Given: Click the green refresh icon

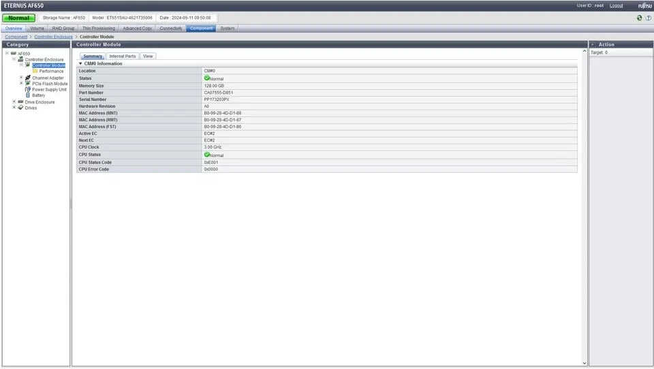Looking at the screenshot, I should click(x=639, y=18).
